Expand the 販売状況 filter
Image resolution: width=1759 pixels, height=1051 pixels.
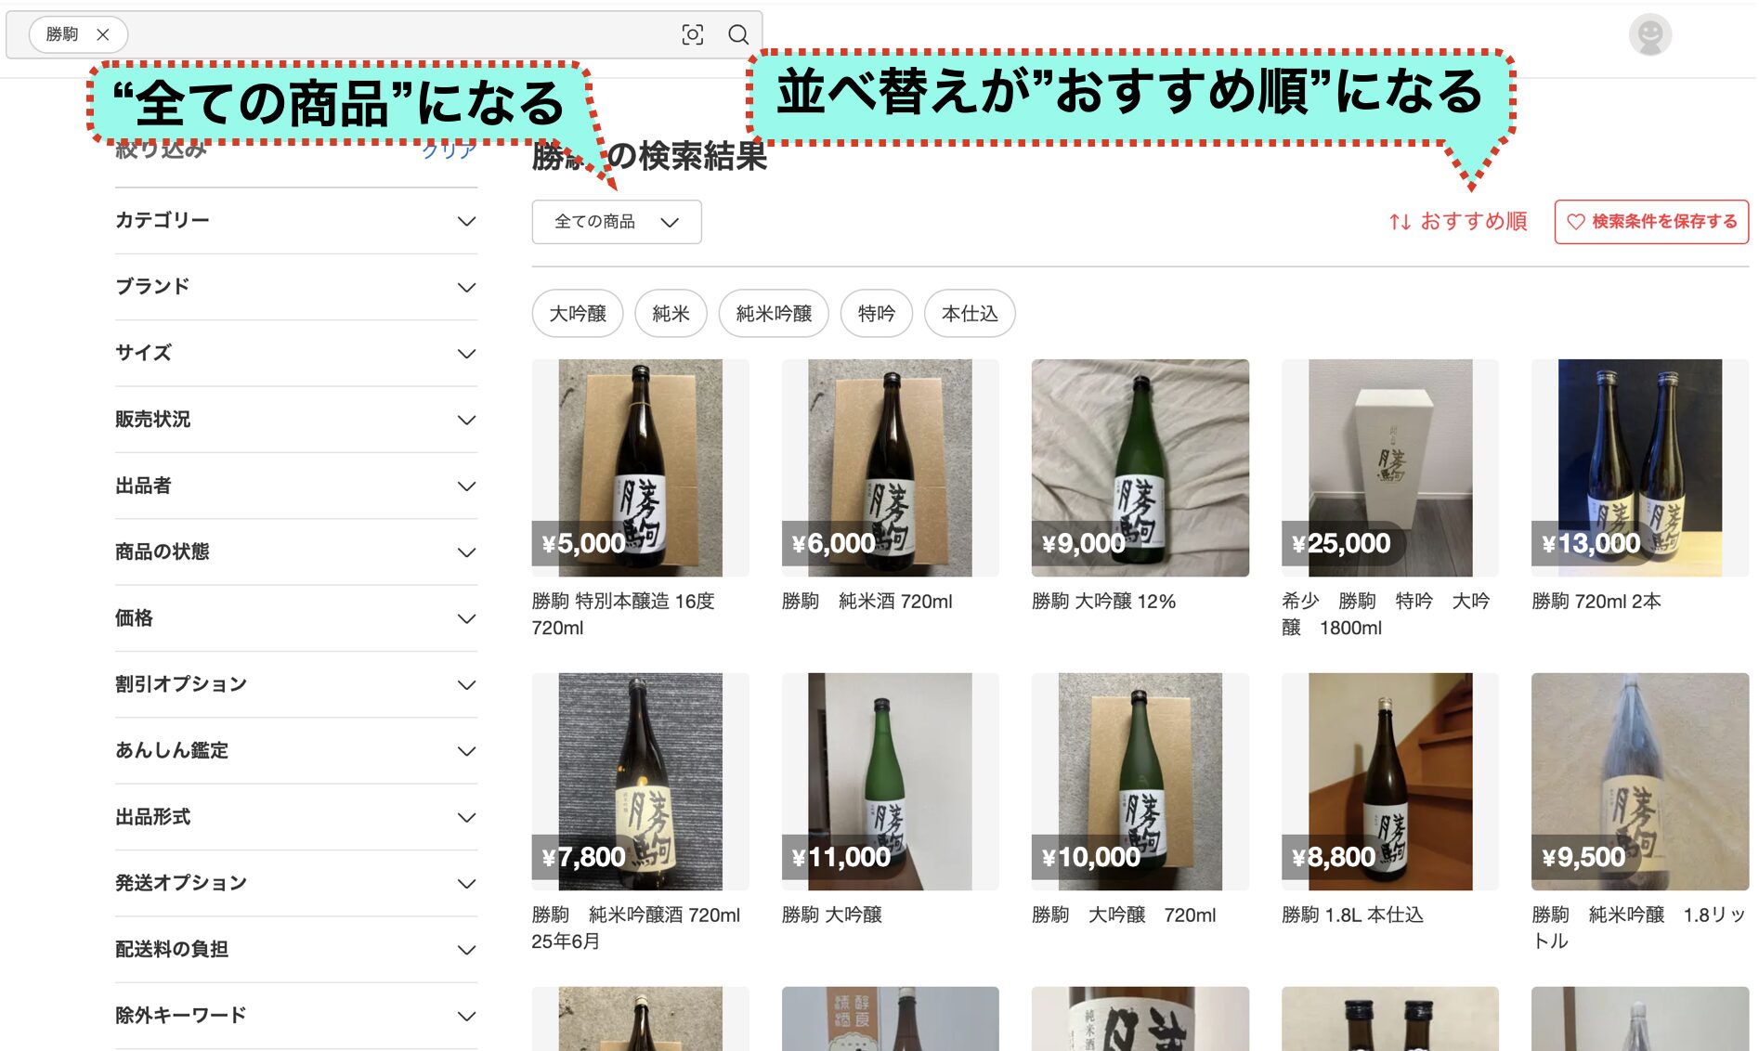tap(296, 420)
